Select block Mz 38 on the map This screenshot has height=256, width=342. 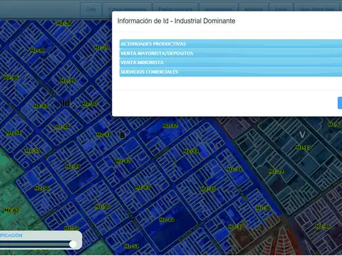[38, 50]
